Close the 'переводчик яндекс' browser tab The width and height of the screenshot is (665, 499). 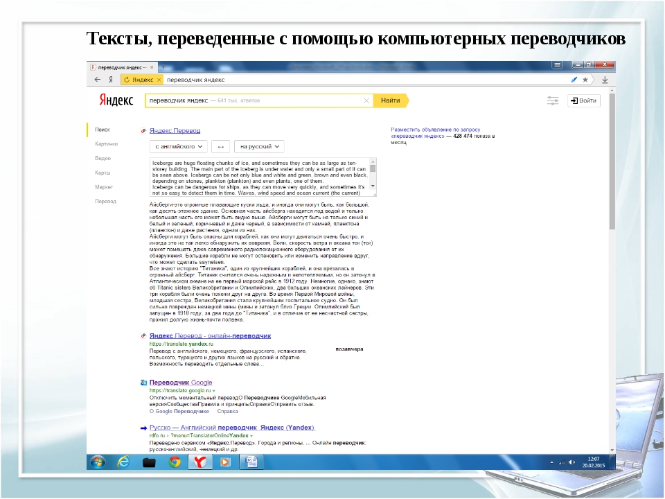(x=152, y=67)
